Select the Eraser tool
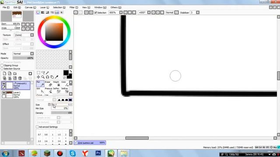280x157 pixels. pos(49,84)
